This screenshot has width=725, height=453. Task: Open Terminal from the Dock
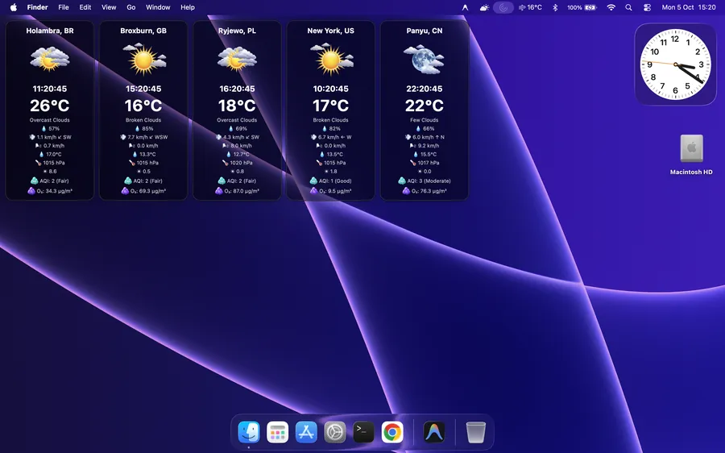(363, 432)
